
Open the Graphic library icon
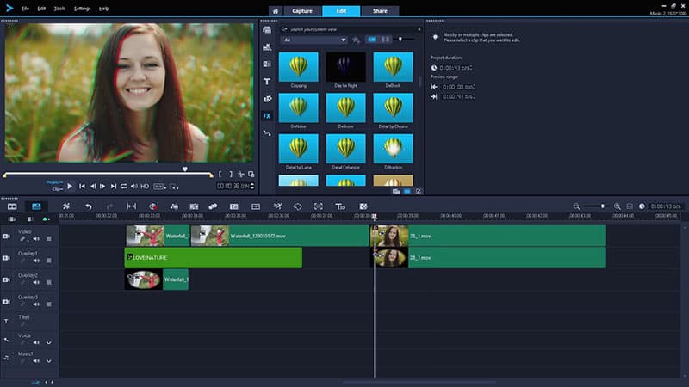pyautogui.click(x=267, y=99)
